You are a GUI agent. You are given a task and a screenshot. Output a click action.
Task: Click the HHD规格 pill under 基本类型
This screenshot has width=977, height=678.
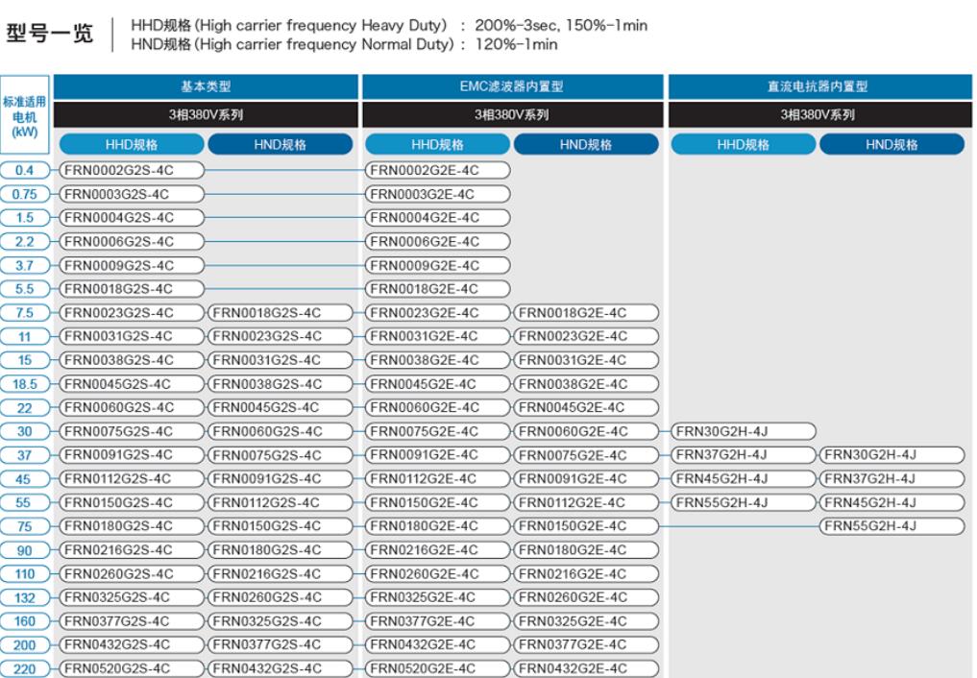click(132, 144)
